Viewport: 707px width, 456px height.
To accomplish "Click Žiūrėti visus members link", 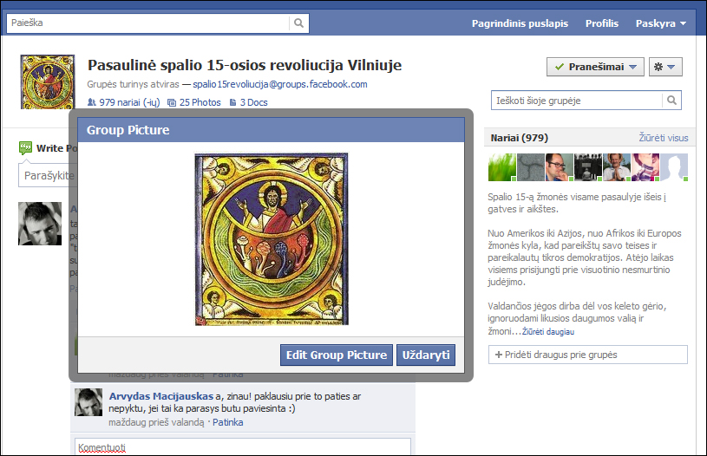I will tap(664, 138).
